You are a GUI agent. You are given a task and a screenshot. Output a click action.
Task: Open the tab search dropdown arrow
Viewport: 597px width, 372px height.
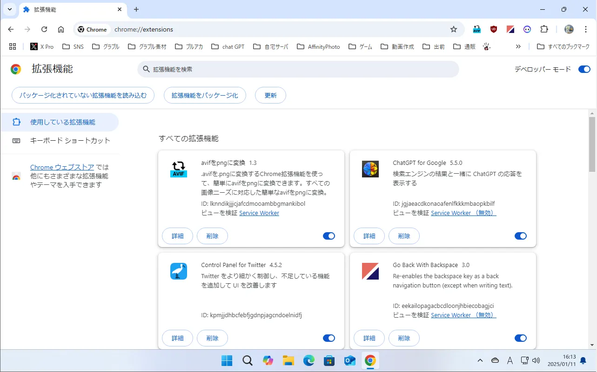[9, 9]
